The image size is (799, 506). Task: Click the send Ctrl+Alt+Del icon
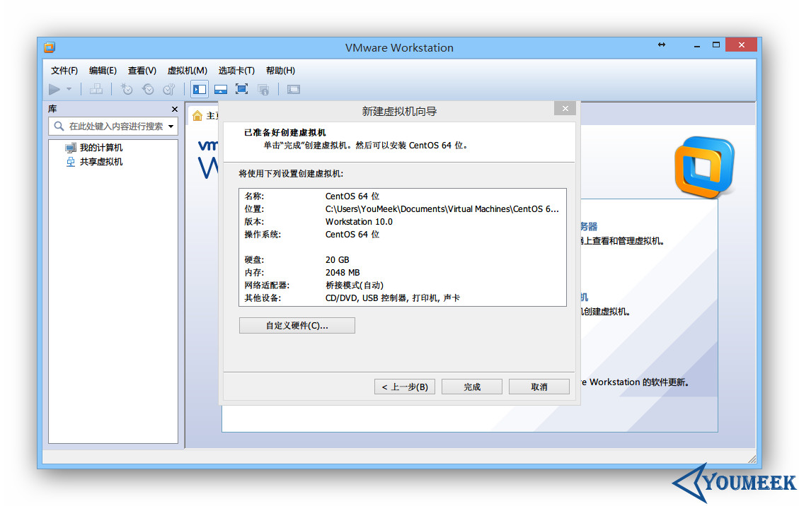coord(96,89)
